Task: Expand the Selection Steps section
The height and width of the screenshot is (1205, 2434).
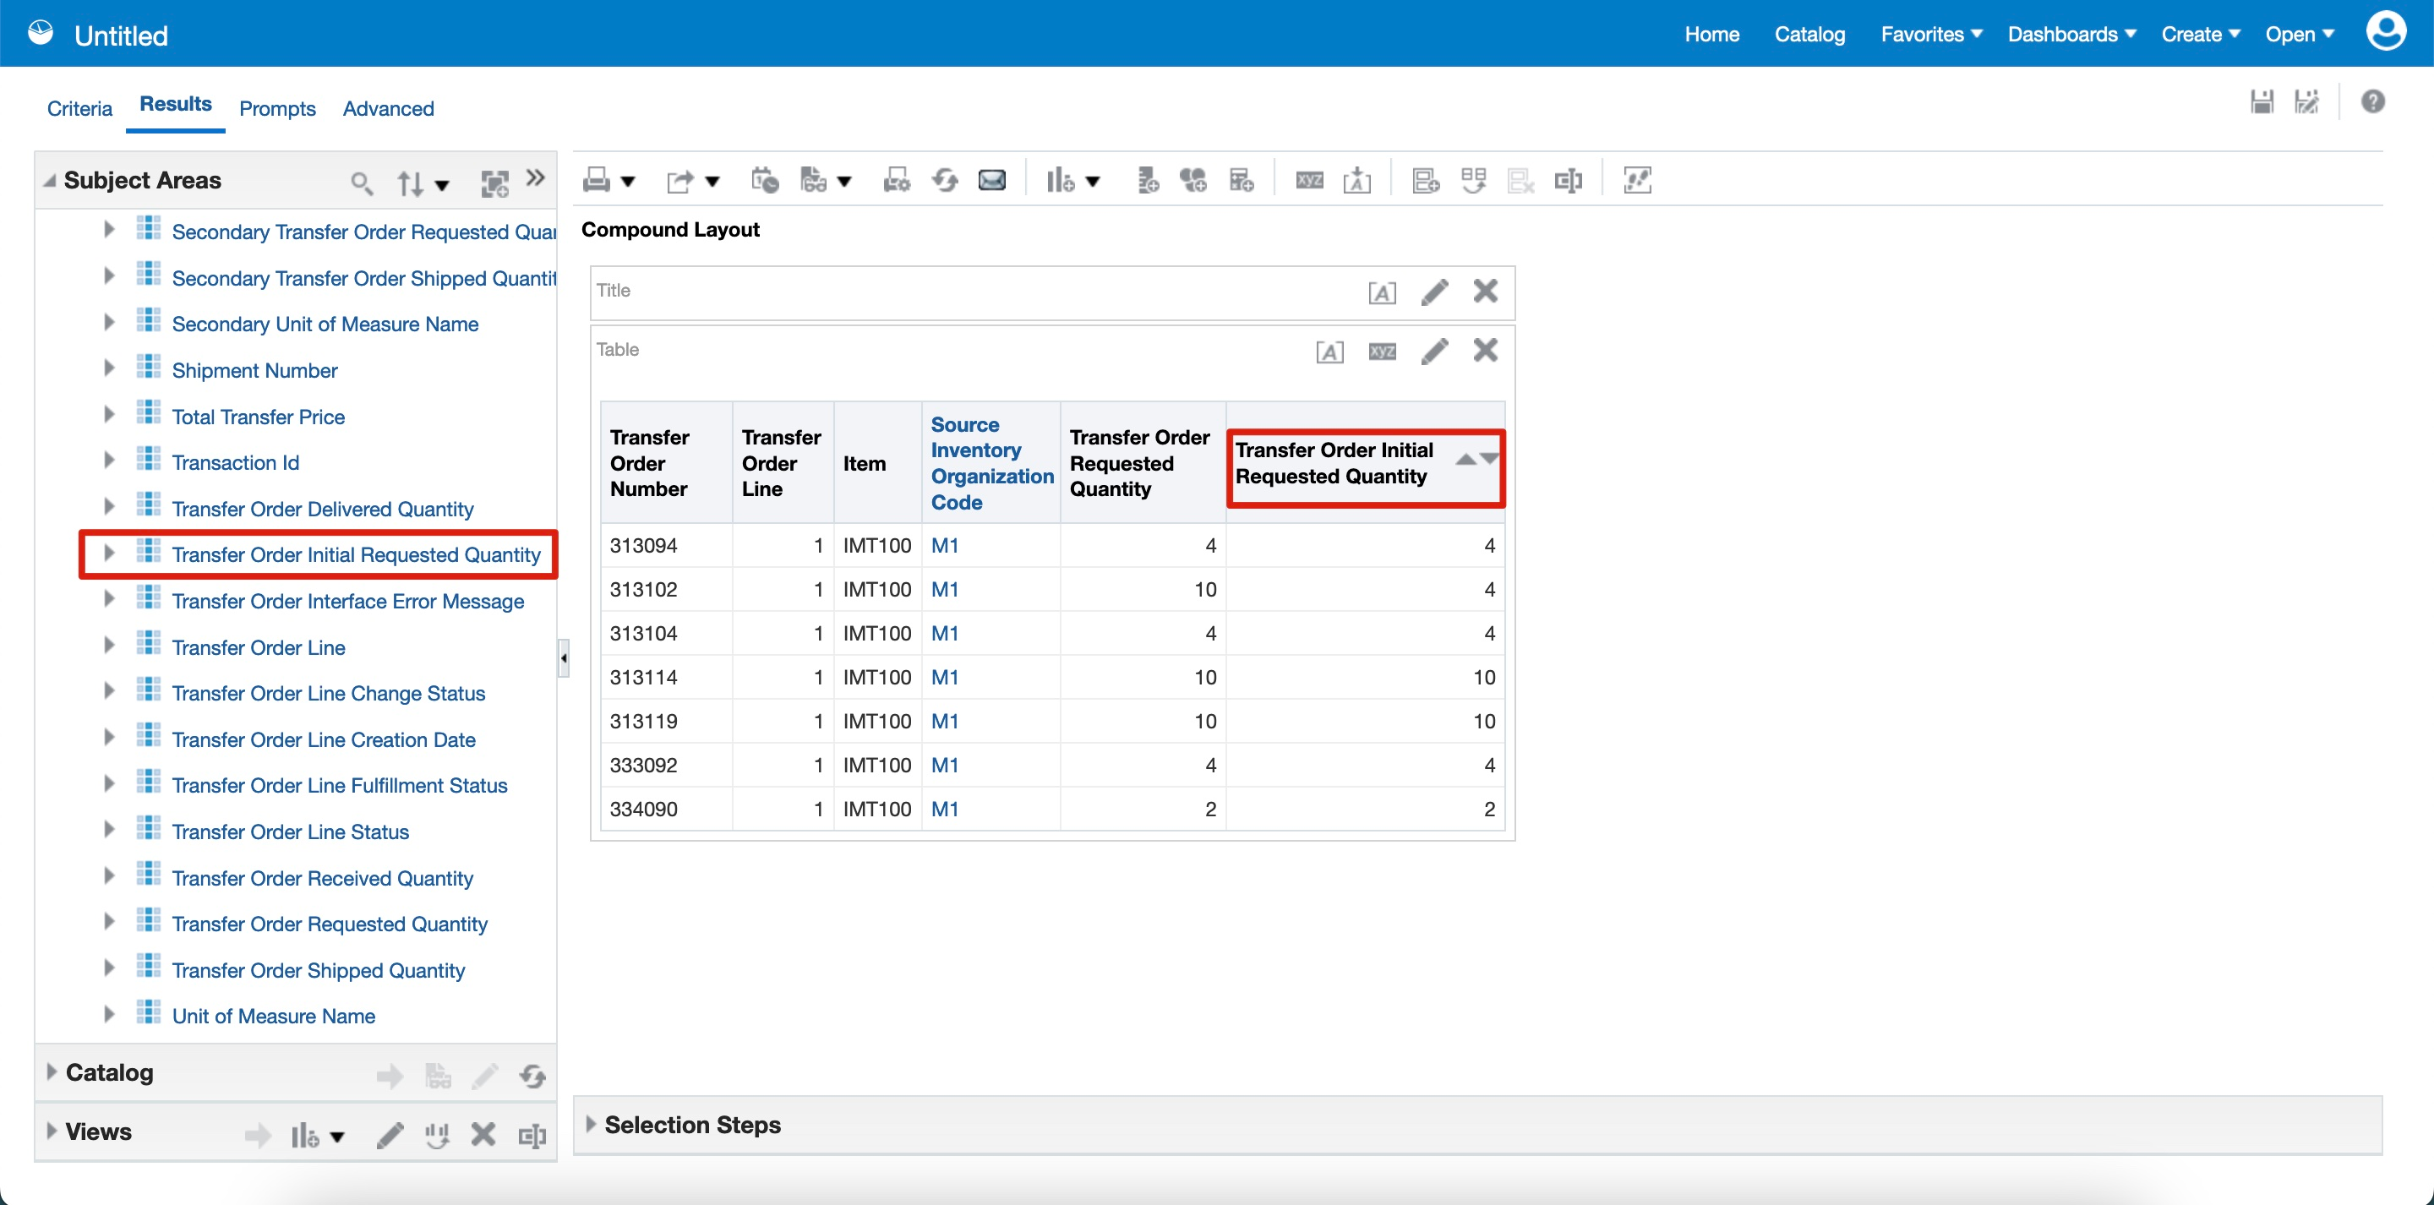Action: (593, 1125)
